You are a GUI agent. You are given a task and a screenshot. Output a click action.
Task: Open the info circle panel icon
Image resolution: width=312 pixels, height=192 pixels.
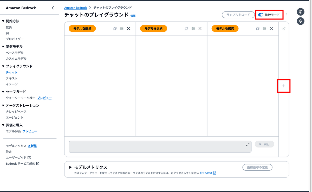tap(301, 12)
